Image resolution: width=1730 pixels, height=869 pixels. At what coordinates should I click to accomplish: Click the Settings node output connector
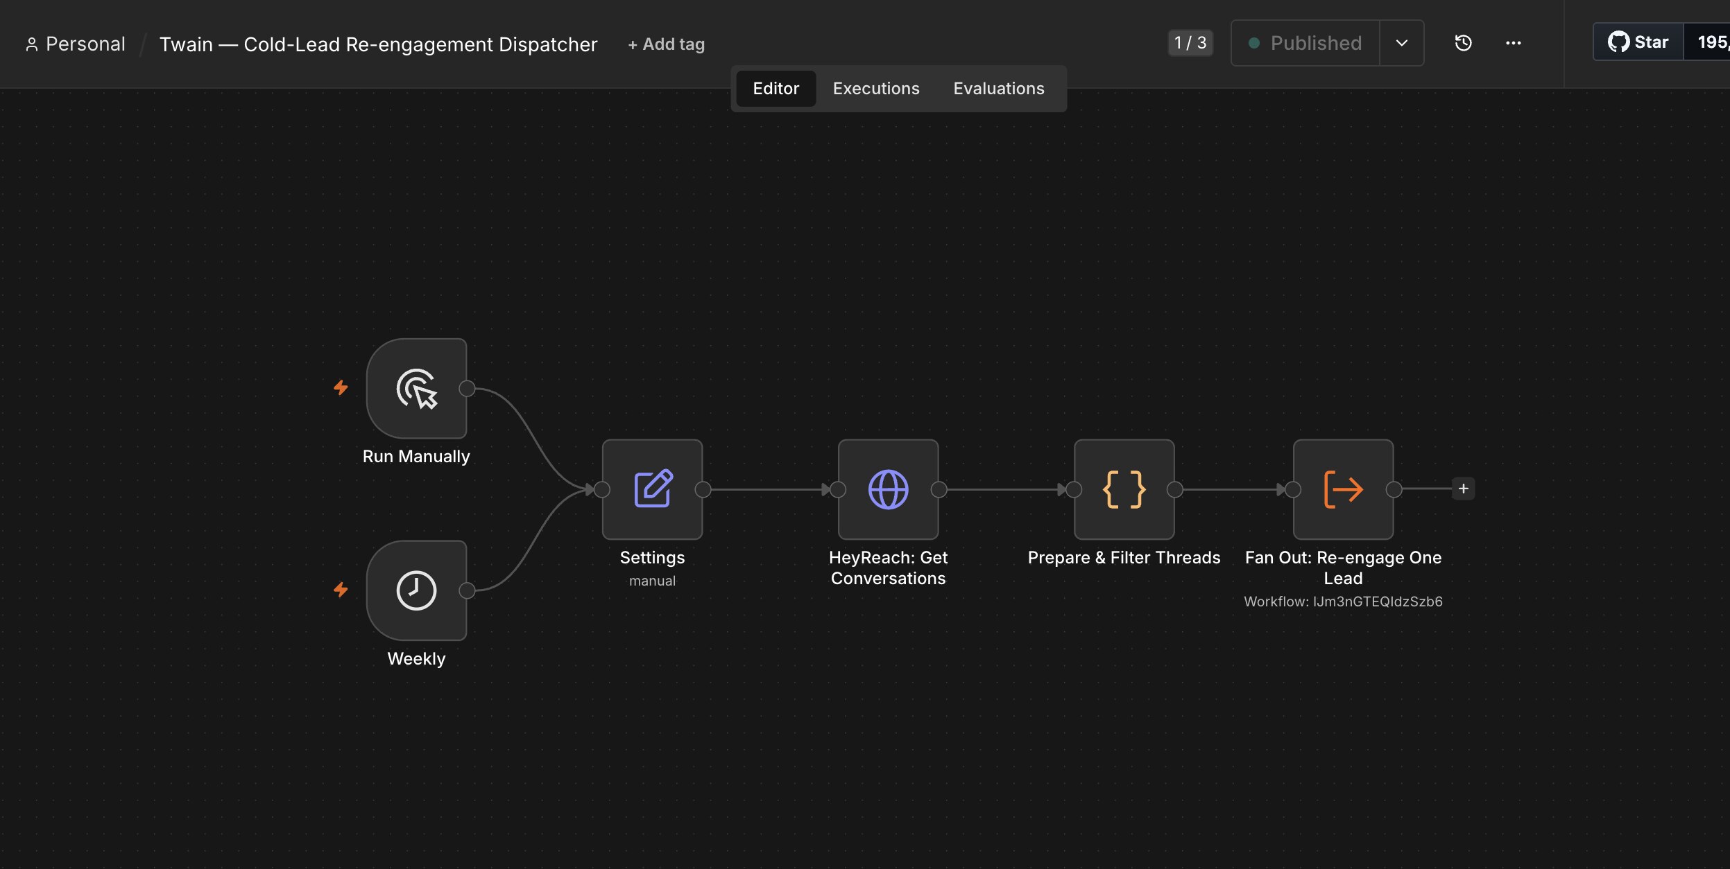click(x=703, y=489)
